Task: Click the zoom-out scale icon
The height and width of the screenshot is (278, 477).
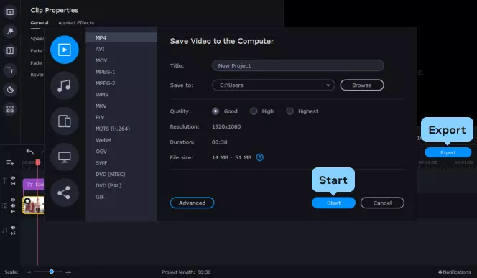Action: [29, 272]
